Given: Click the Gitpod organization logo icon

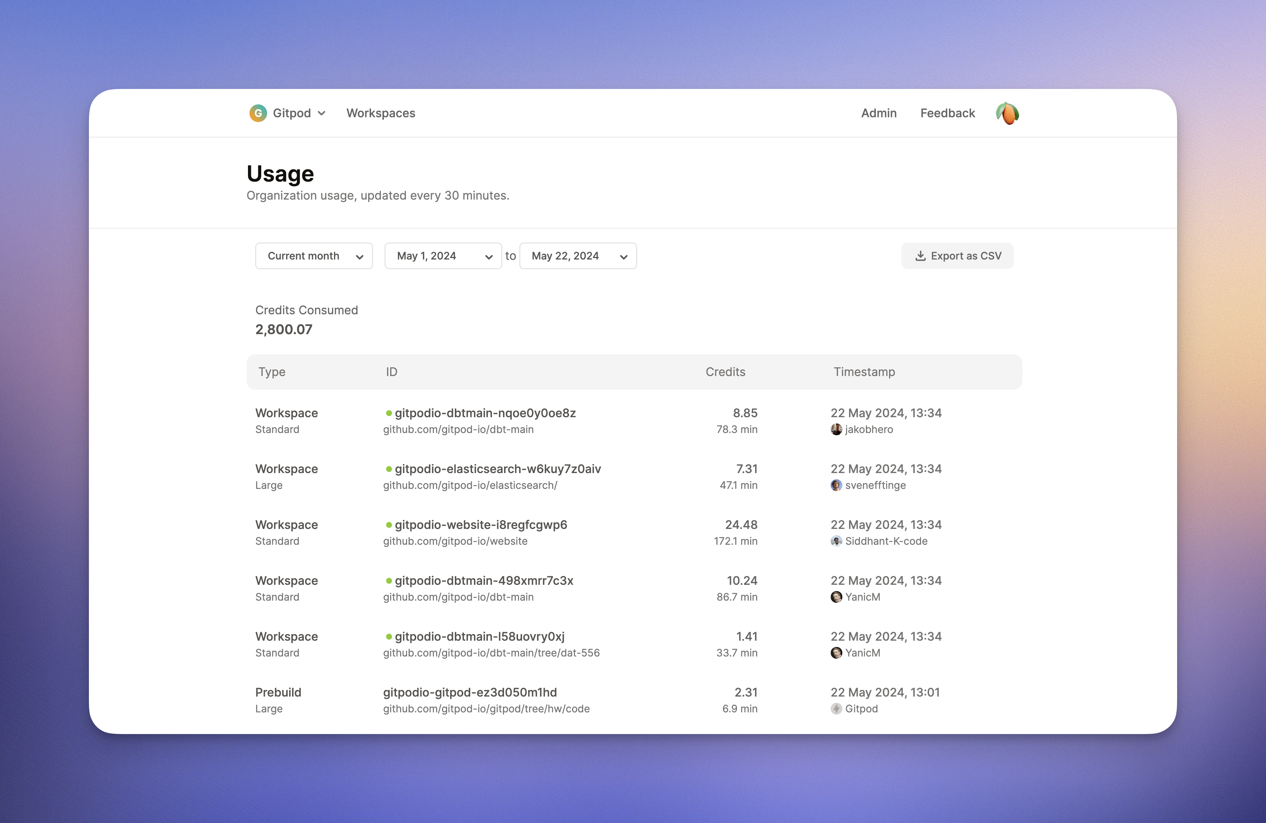Looking at the screenshot, I should click(x=258, y=113).
